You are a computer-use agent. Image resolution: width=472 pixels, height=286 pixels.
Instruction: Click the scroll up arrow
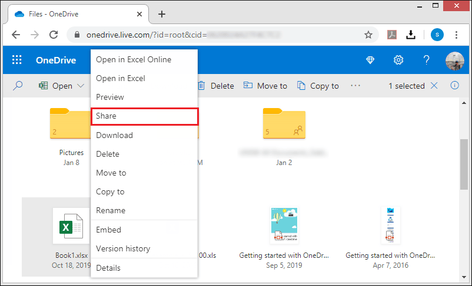click(x=464, y=103)
